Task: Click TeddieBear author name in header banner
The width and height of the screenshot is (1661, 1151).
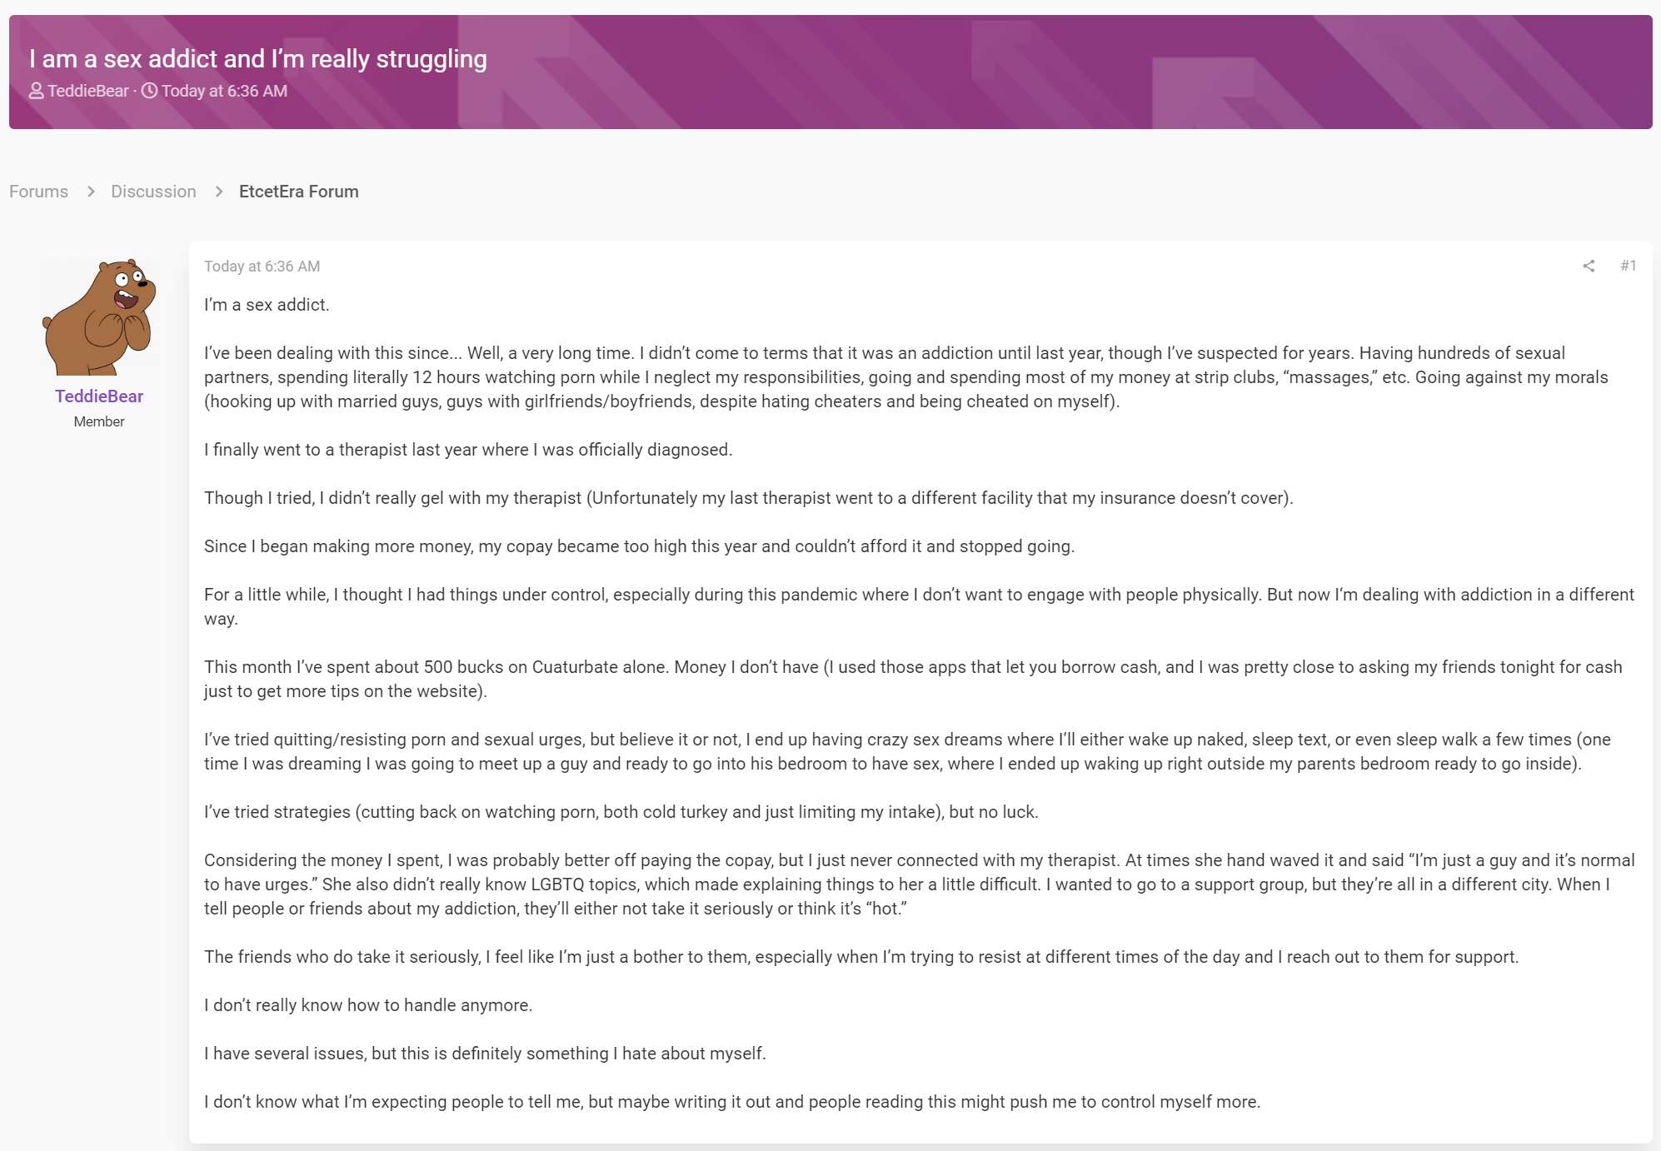Action: coord(88,91)
